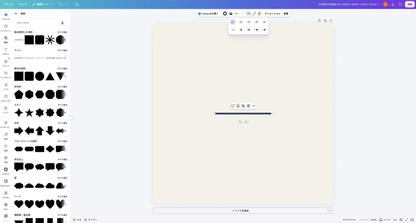This screenshot has width=416, height=223.
Task: Open the プロジェクト projects panel
Action: 6,98
